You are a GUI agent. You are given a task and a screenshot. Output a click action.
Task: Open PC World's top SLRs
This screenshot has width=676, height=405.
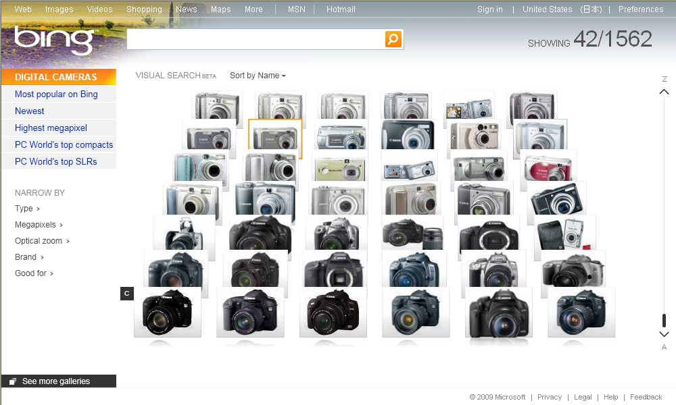click(55, 161)
